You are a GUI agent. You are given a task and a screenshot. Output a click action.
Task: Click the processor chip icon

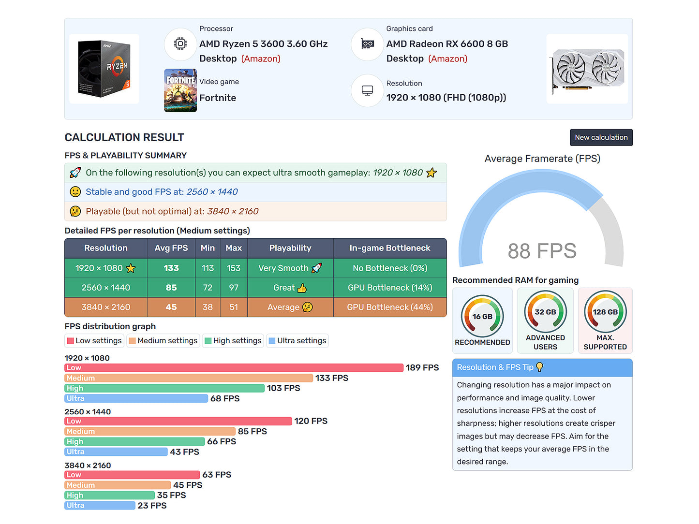[180, 44]
